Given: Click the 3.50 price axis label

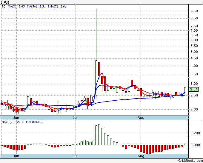Looking at the screenshot, I should point(194,74).
